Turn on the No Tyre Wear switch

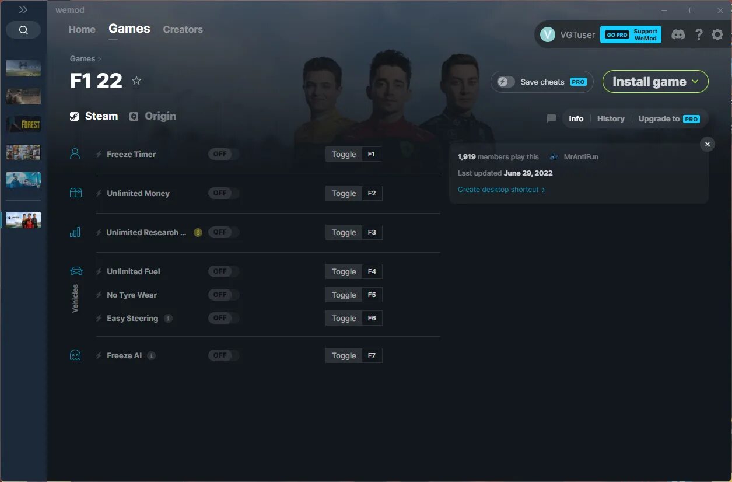click(223, 295)
